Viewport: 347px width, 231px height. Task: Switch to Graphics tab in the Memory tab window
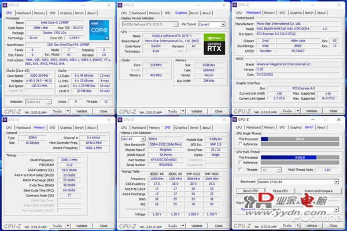(x=66, y=128)
